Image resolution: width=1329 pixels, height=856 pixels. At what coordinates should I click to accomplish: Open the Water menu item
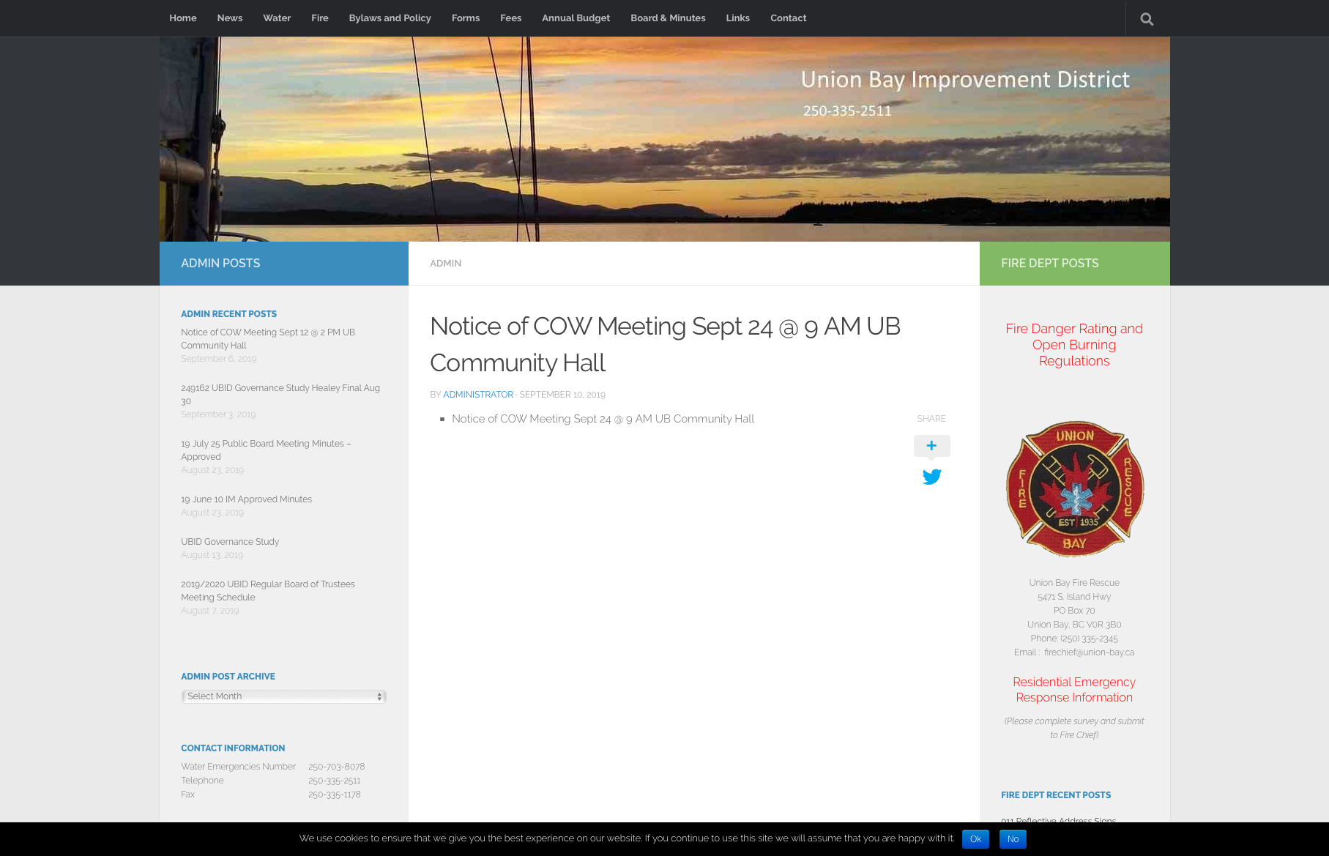coord(277,18)
